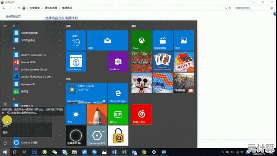The height and width of the screenshot is (156, 277).
Task: Show hidden tray icons chevron
Action: coord(223,152)
